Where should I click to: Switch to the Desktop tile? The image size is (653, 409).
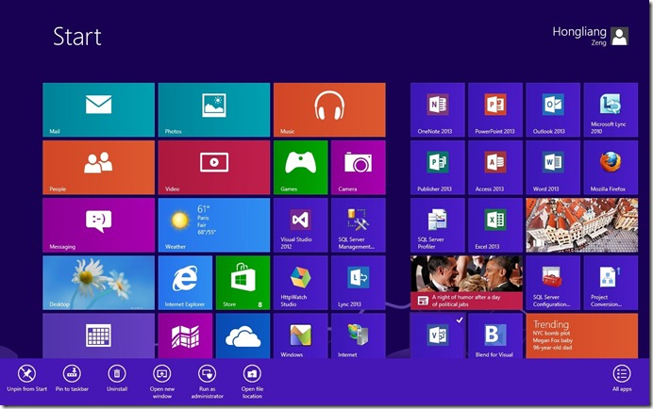(x=99, y=283)
